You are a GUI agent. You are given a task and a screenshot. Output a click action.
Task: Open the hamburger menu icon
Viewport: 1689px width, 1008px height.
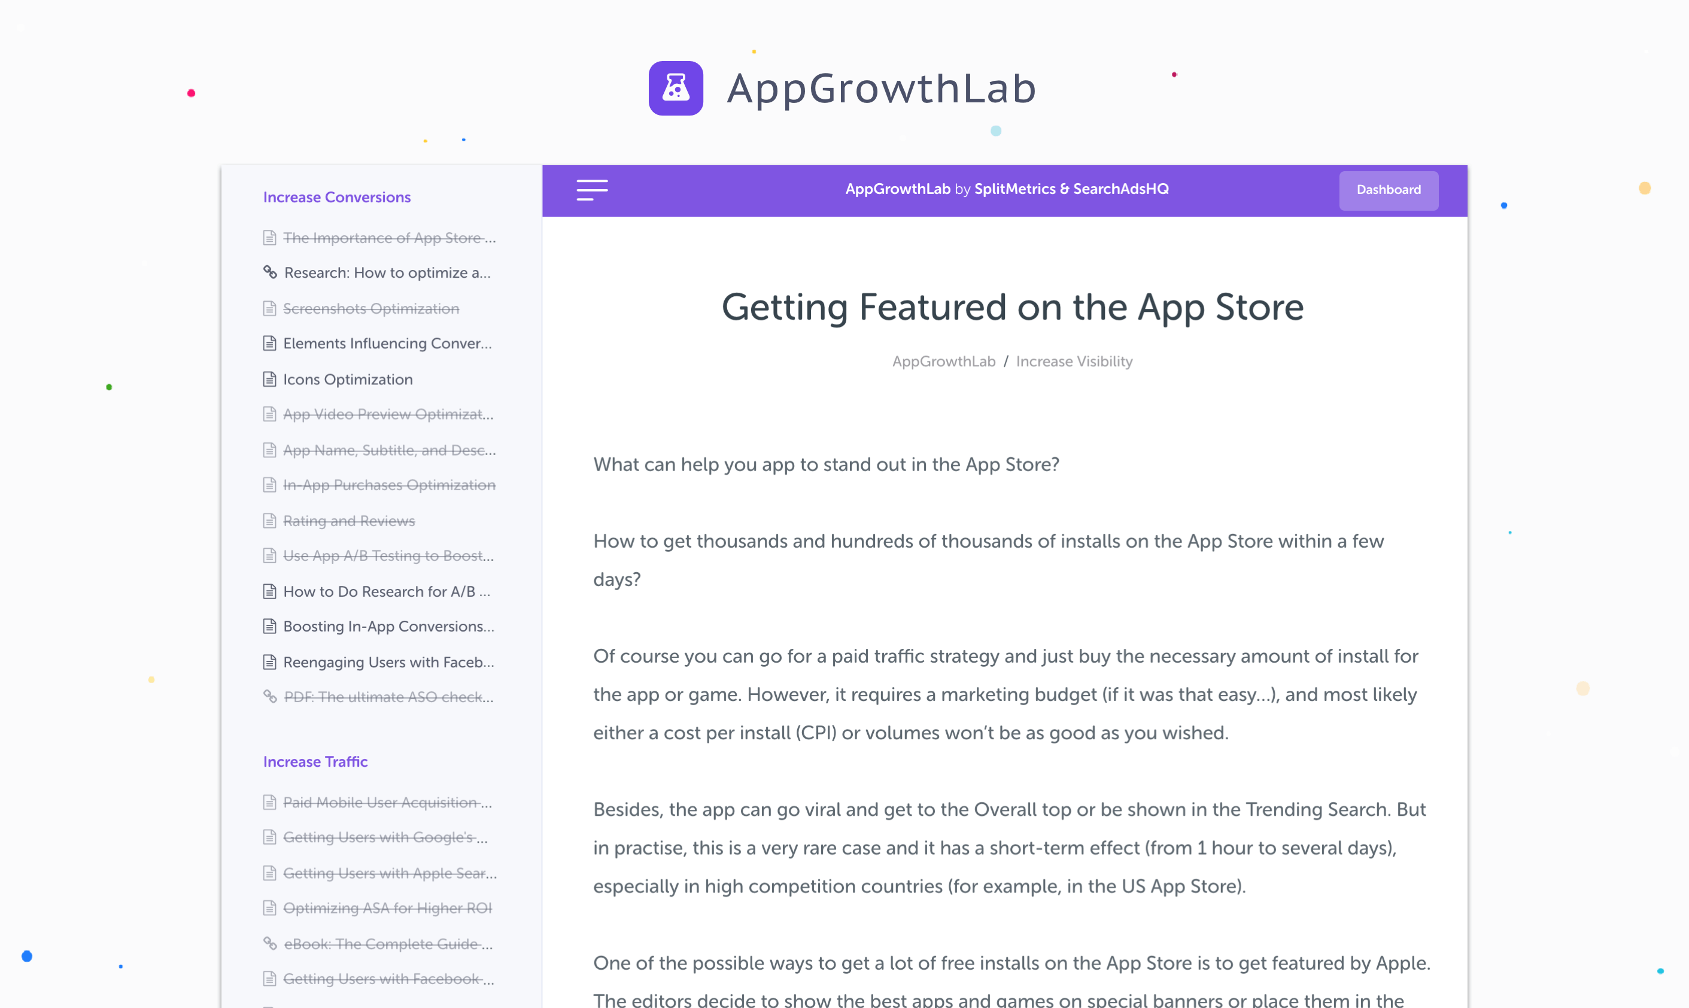593,189
